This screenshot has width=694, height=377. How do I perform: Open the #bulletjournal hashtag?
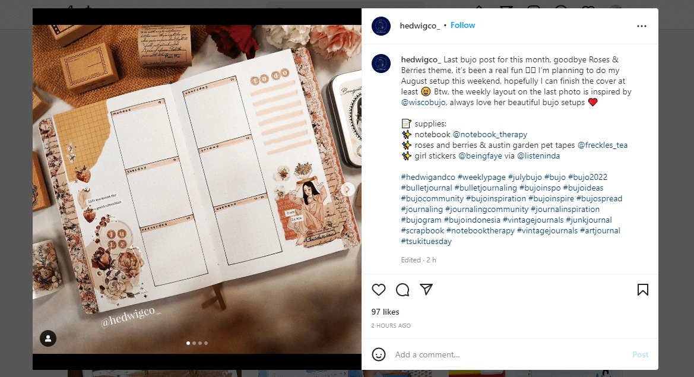426,188
